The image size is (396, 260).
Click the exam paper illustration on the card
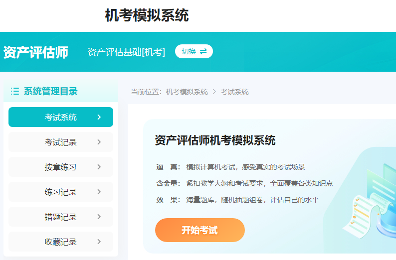[372, 199]
